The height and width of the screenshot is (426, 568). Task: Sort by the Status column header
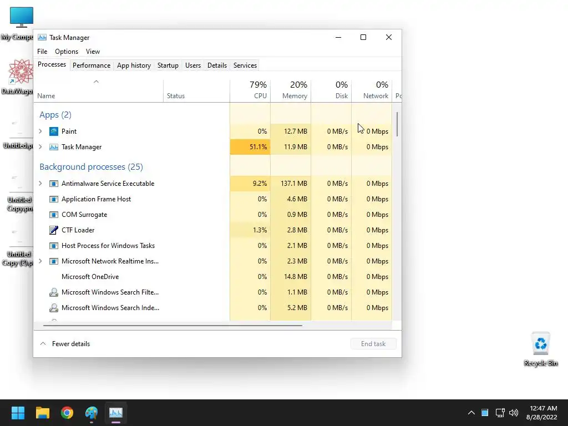pos(196,90)
